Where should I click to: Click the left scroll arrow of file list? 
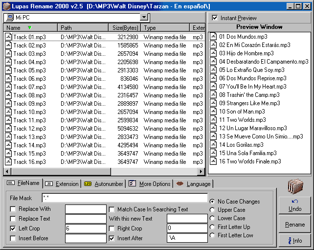pos(7,171)
